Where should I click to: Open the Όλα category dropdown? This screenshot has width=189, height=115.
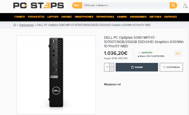(x=77, y=5)
